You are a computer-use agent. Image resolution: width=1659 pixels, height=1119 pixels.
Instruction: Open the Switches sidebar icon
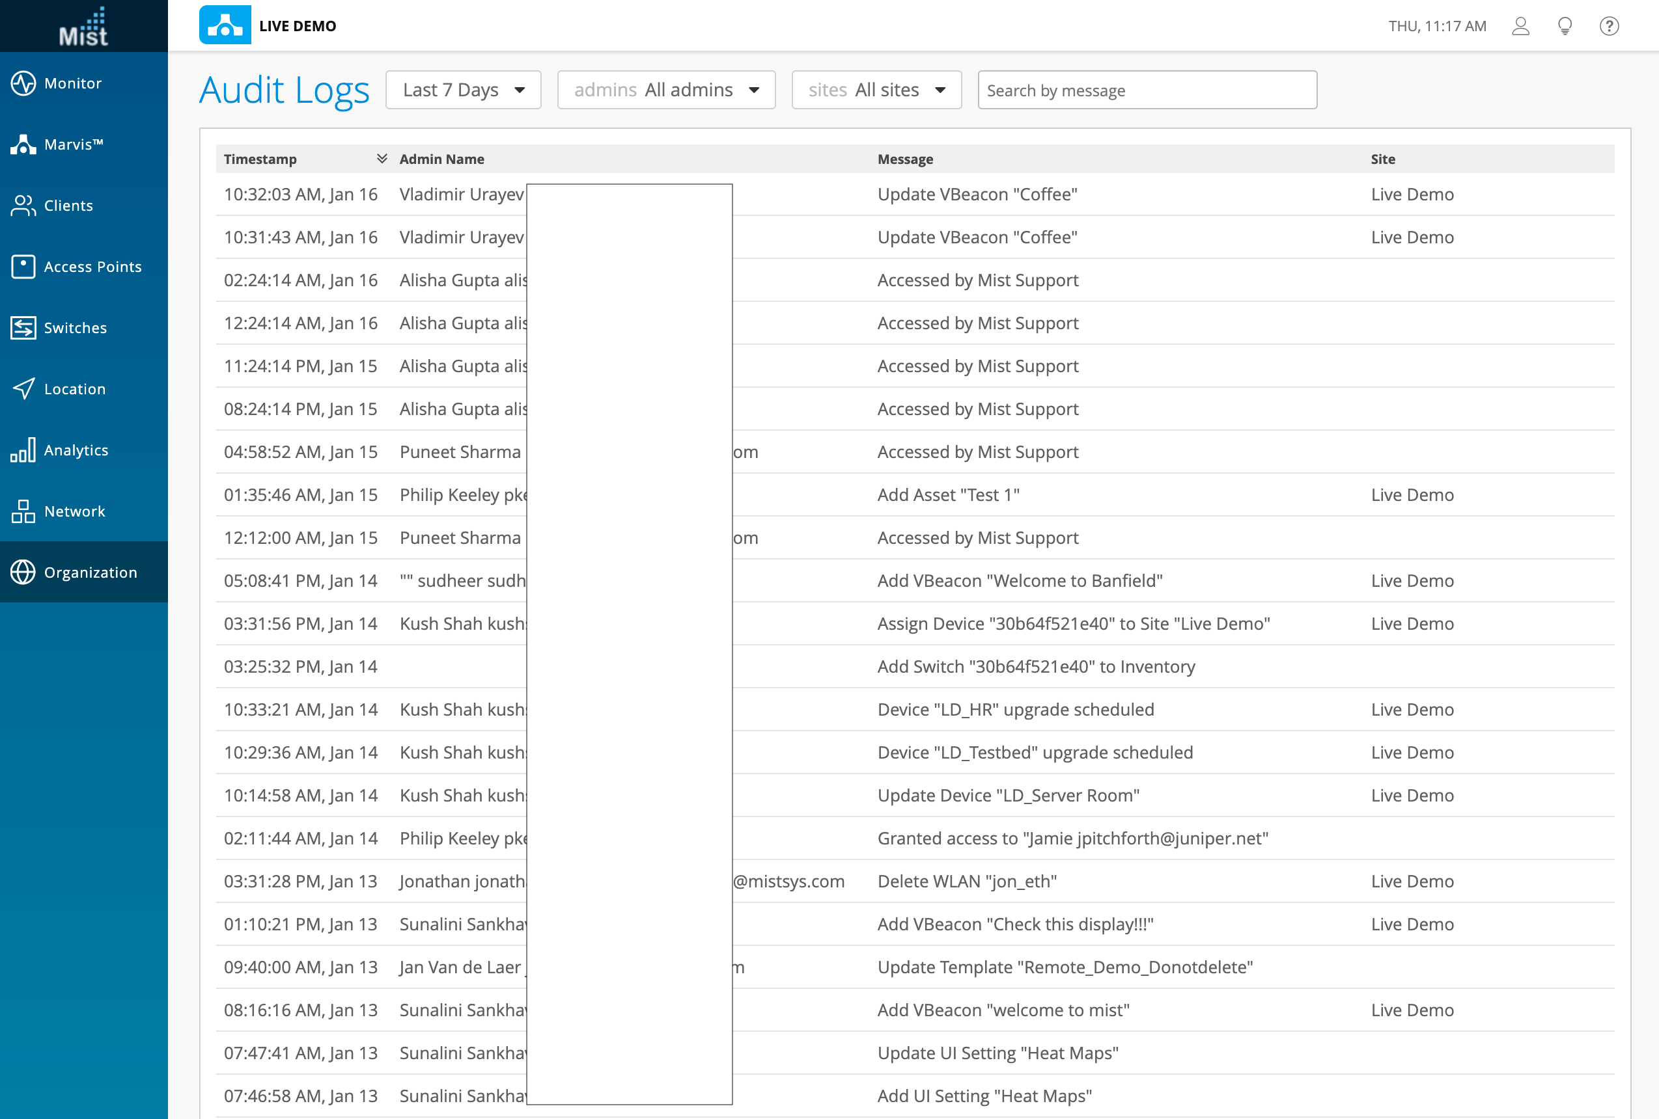tap(23, 328)
